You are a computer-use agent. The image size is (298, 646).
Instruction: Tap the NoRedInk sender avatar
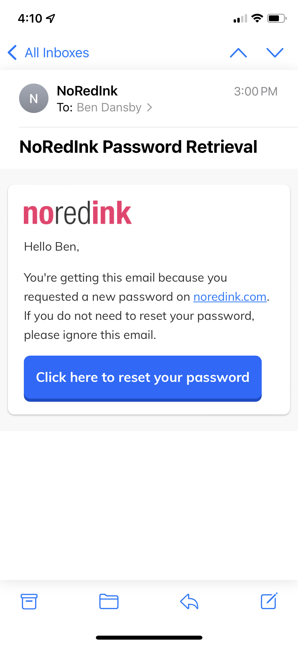(x=34, y=98)
